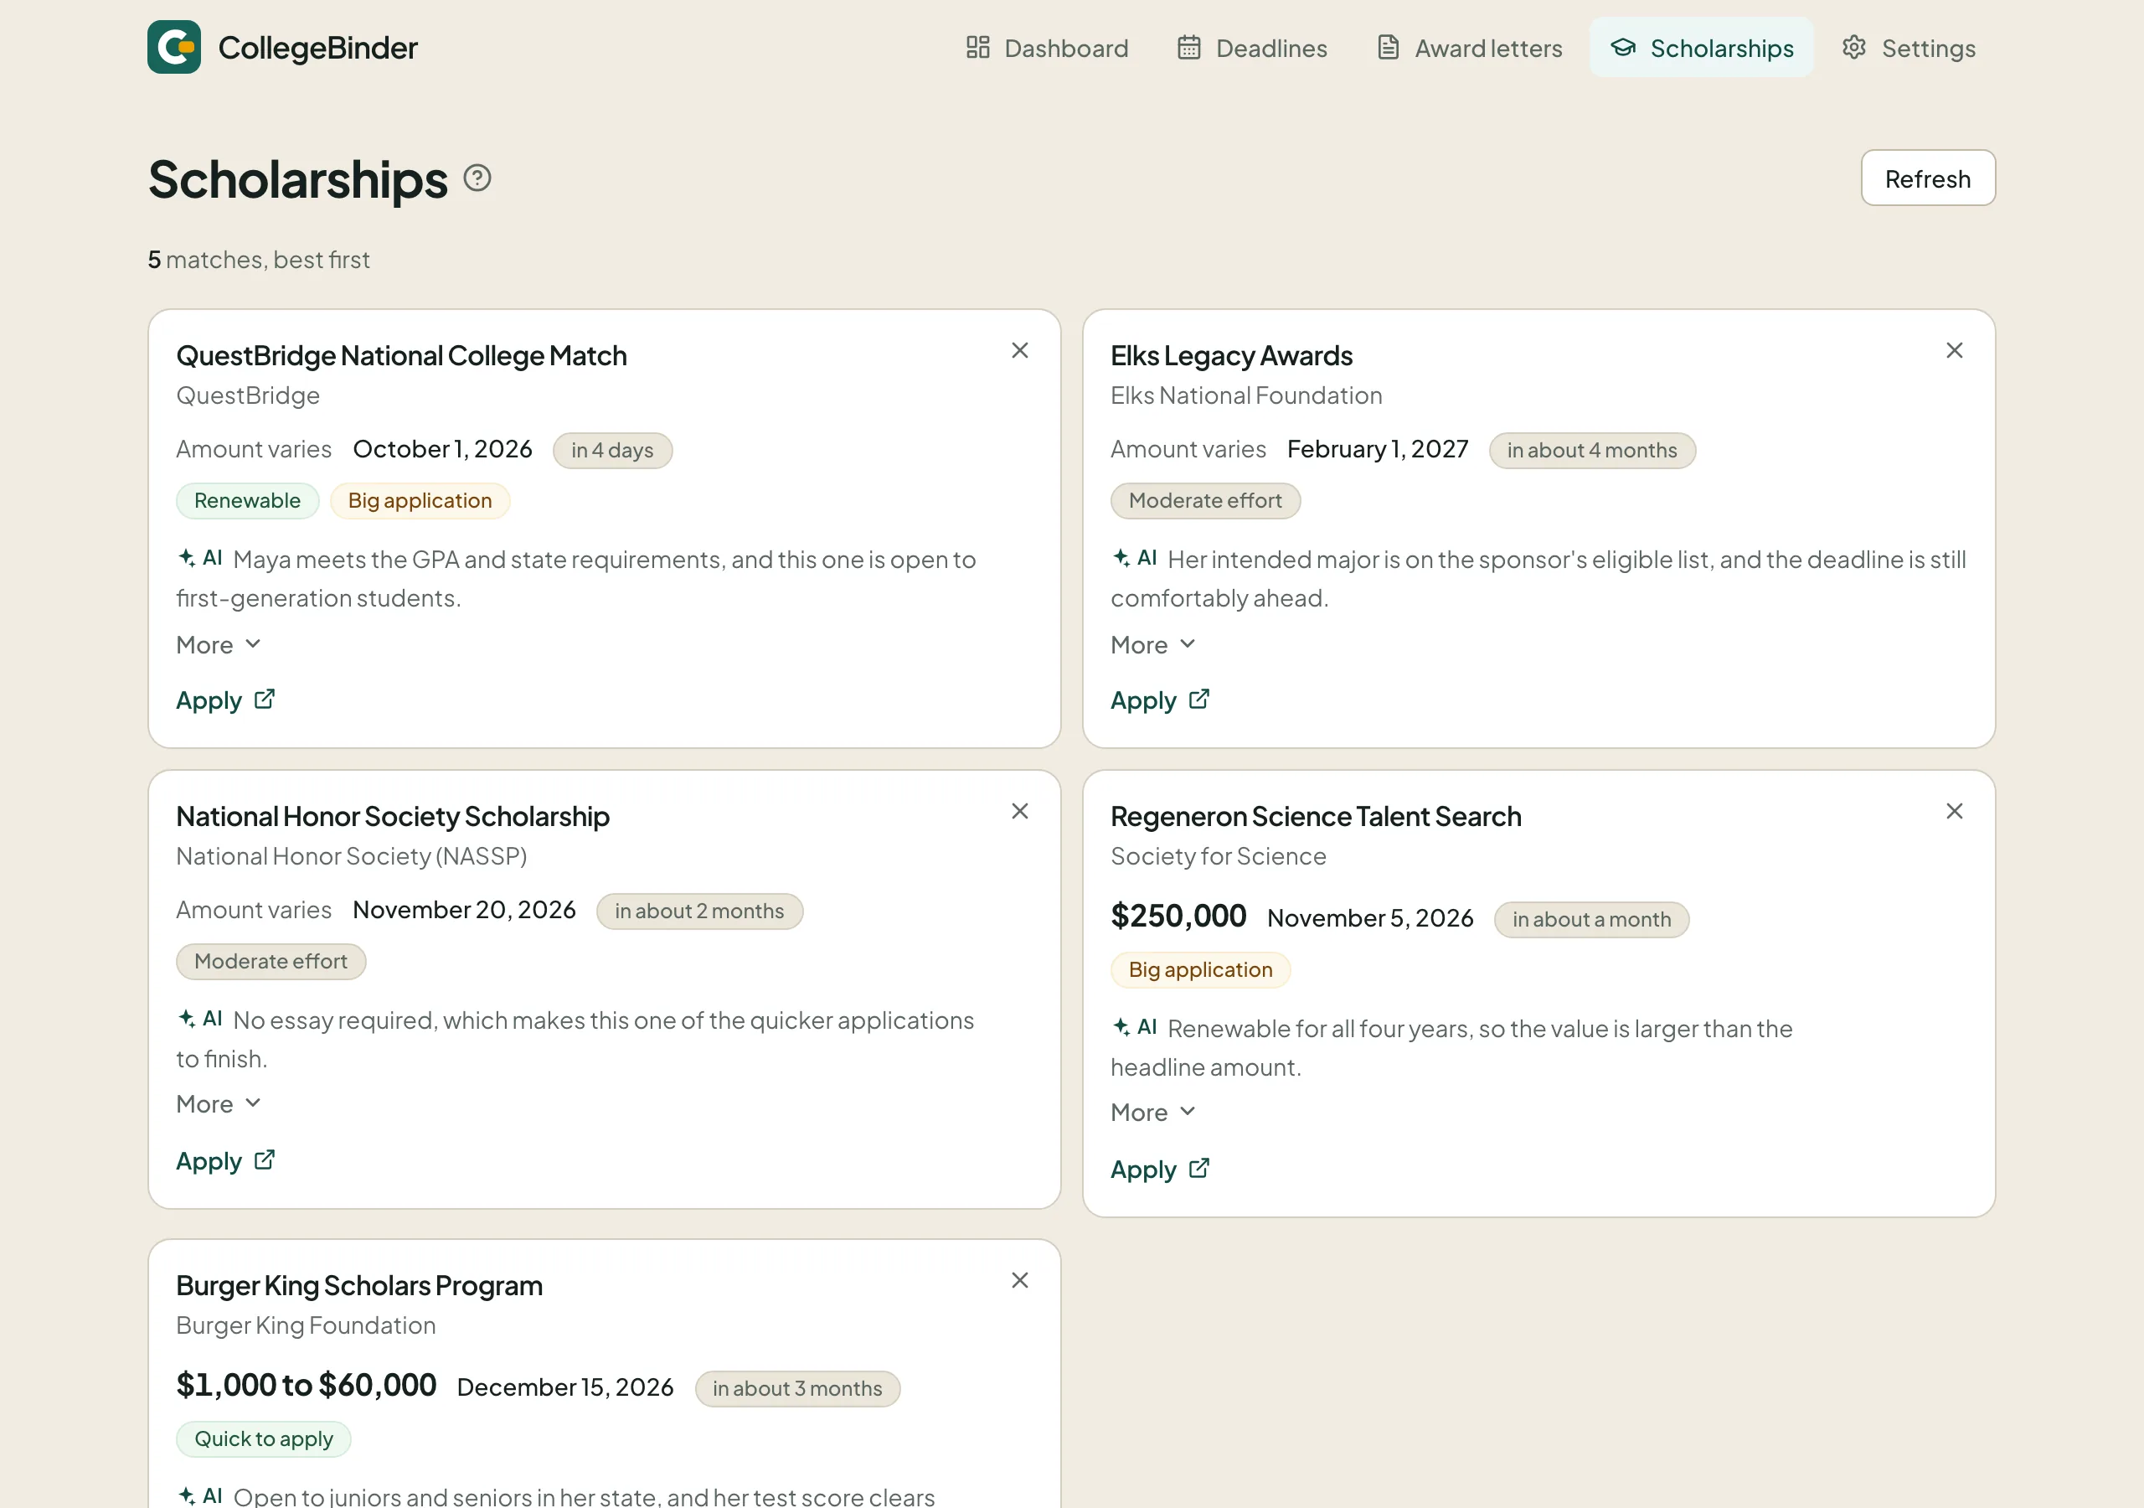Apply to Elks Legacy Awards
This screenshot has height=1508, width=2144.
coord(1160,700)
